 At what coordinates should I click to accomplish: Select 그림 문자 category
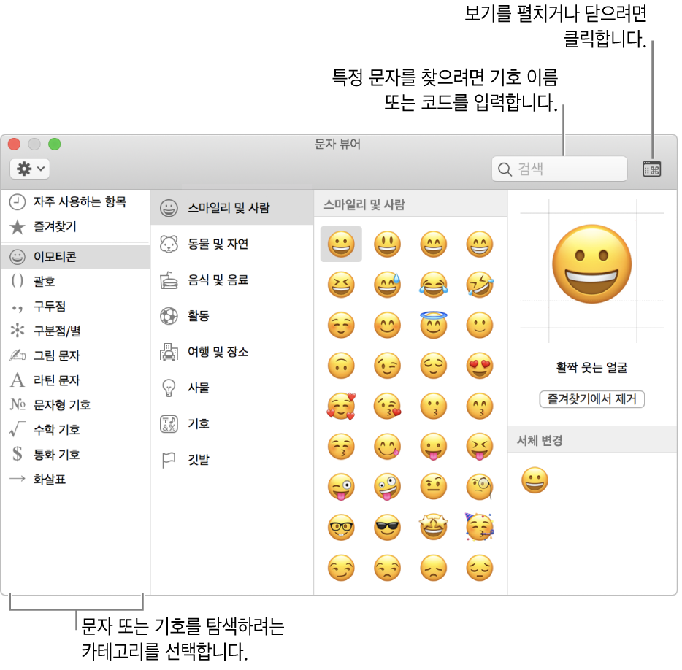tap(75, 355)
